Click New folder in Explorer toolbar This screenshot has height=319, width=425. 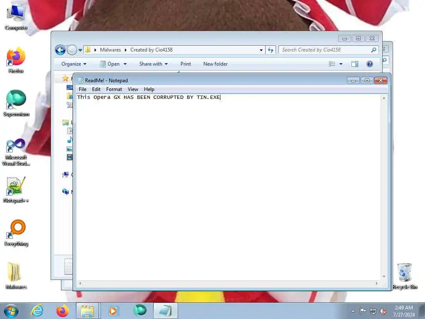tap(215, 64)
